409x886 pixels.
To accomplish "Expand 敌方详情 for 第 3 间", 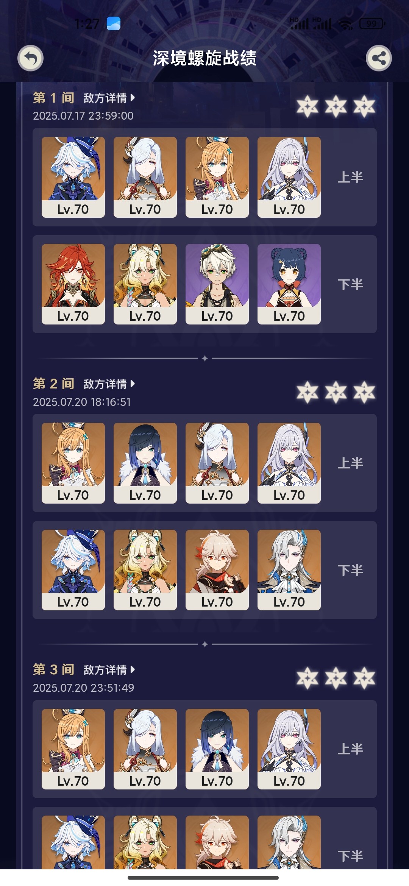I will click(109, 670).
